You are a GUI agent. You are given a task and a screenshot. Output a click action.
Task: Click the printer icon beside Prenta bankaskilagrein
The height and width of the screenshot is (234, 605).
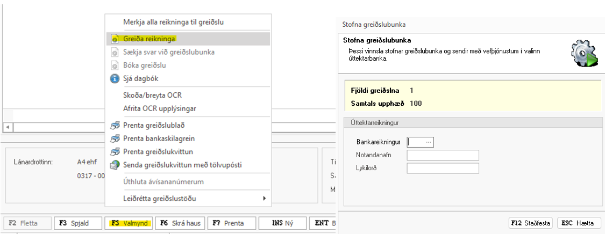click(x=115, y=139)
